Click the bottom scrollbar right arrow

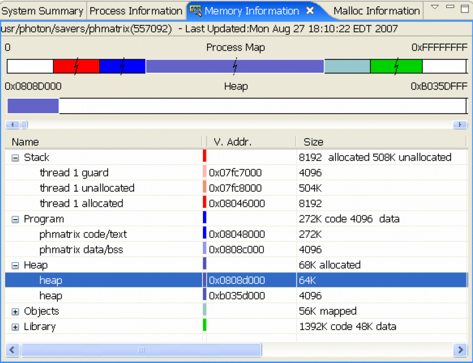pos(460,350)
